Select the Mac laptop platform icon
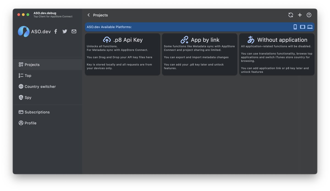 click(310, 27)
